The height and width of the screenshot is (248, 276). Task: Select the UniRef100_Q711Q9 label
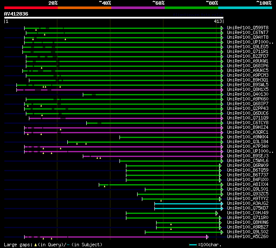coord(248,118)
